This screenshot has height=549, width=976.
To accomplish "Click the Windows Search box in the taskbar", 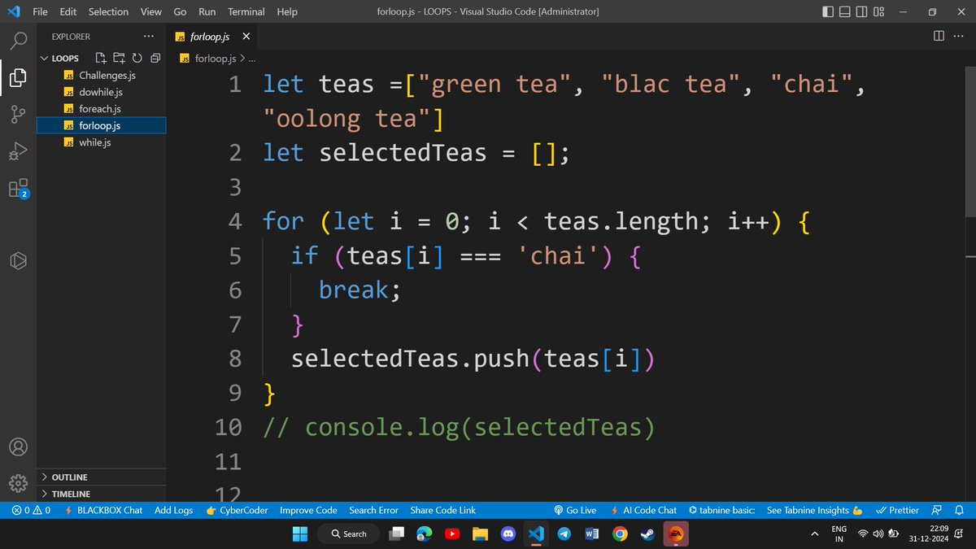I will [348, 534].
